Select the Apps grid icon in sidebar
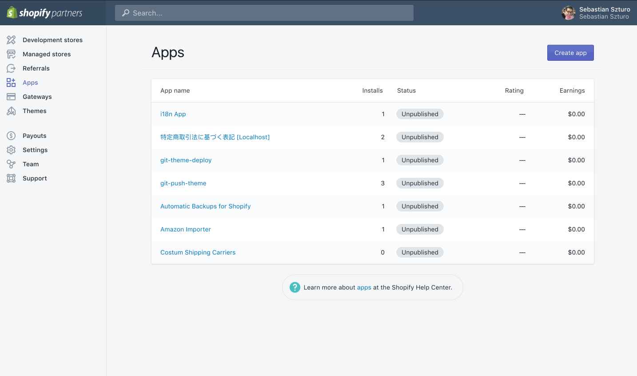 tap(11, 82)
